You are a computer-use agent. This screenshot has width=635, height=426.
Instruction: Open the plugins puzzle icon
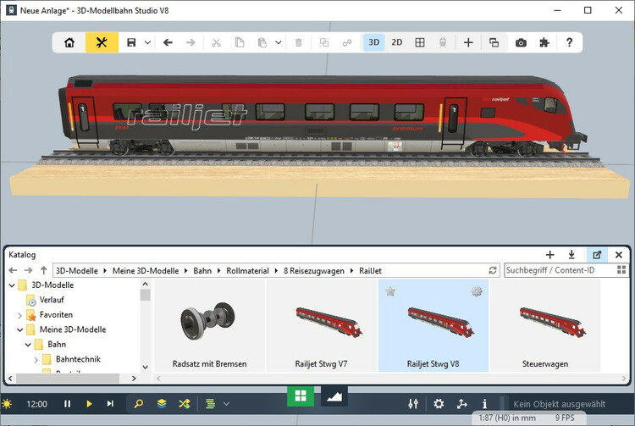(544, 42)
